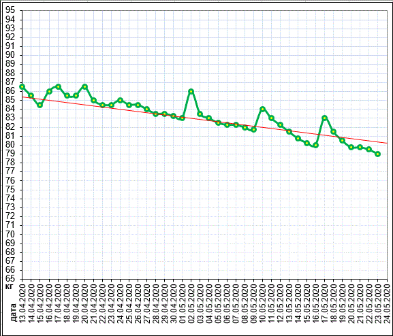
Task: Click the 95 label on the vertical axis
Action: (x=10, y=10)
